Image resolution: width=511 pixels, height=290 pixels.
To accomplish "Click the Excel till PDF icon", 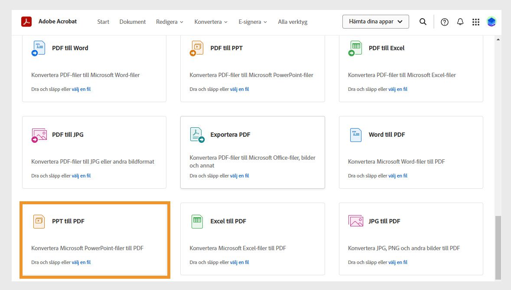I will point(197,221).
